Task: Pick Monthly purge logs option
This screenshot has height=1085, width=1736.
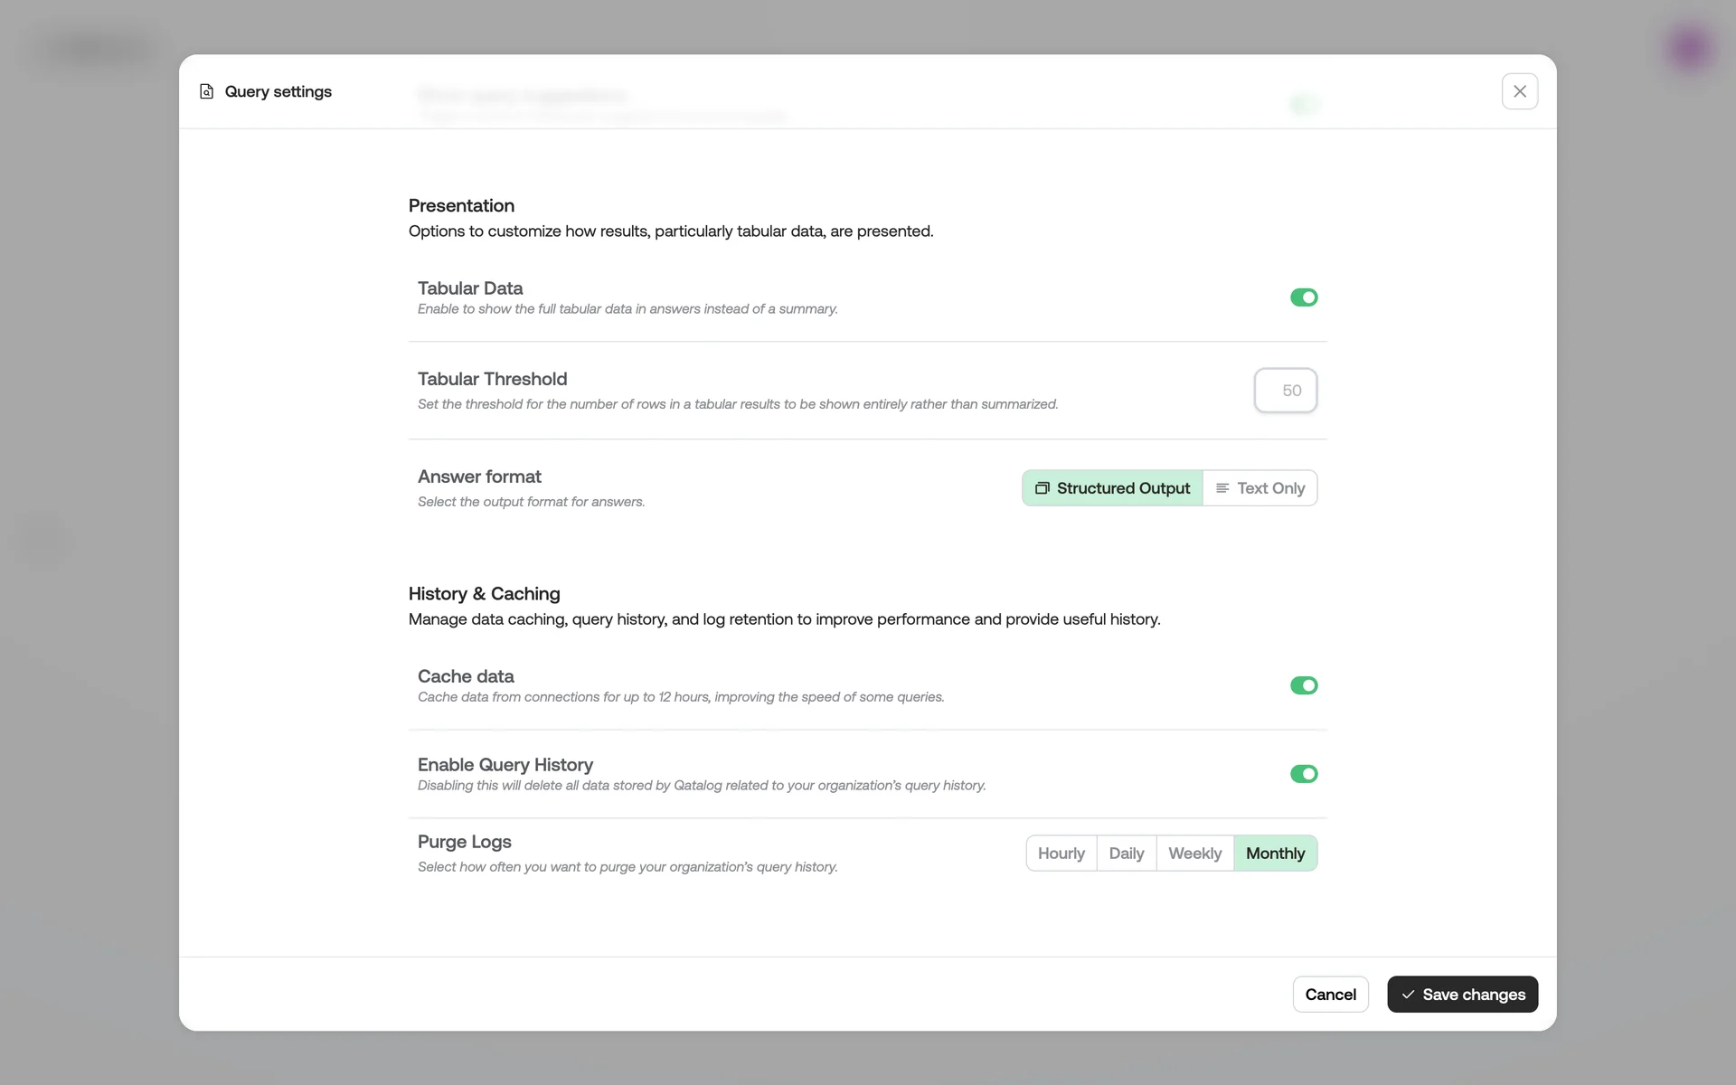Action: (x=1275, y=854)
